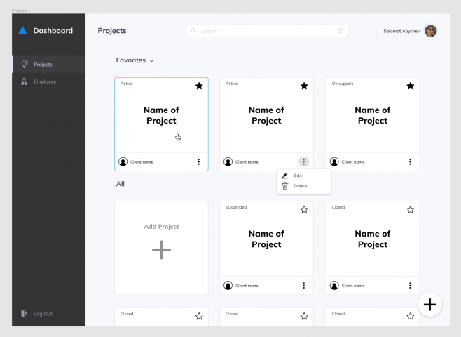
Task: Choose Delete from the popup menu
Action: pos(303,186)
